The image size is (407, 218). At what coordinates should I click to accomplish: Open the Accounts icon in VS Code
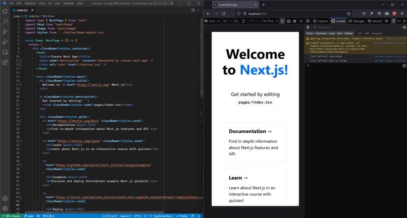click(x=5, y=198)
